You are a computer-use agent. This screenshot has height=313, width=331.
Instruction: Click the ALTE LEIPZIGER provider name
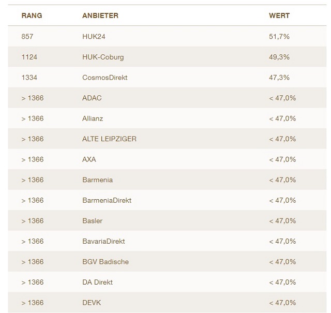[109, 139]
